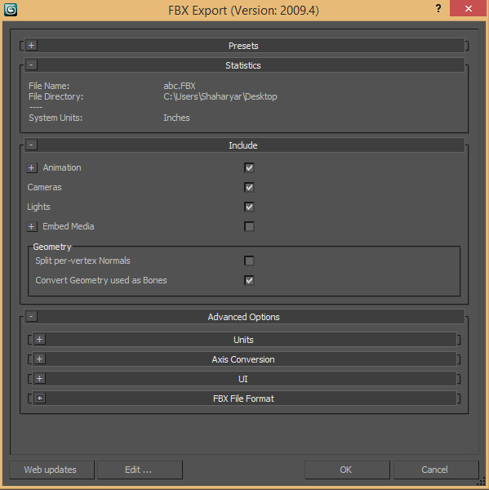Click the Web updates button
Image resolution: width=489 pixels, height=490 pixels.
(51, 470)
